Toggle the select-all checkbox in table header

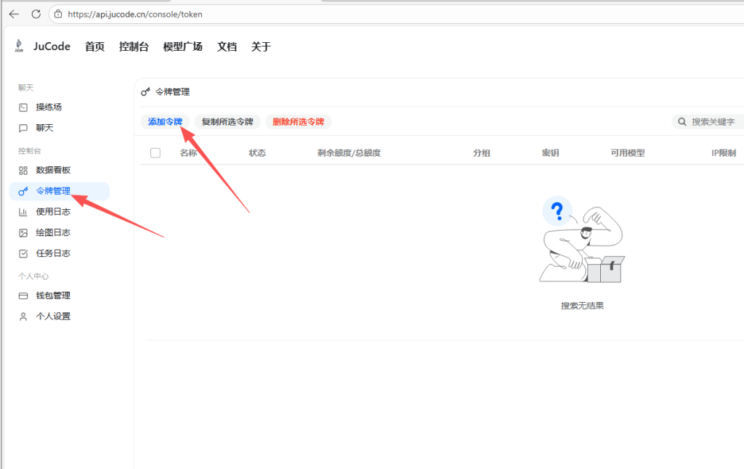click(155, 153)
